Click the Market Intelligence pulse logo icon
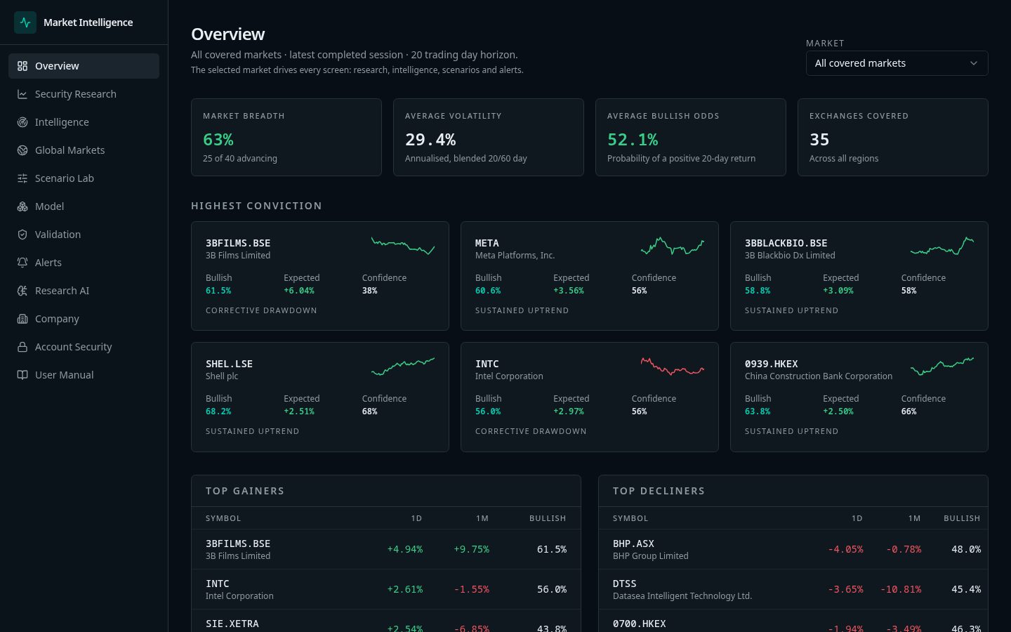 [25, 22]
